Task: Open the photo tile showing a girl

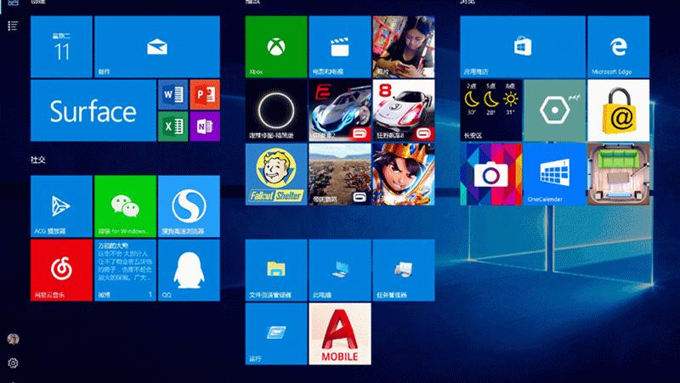Action: (403, 47)
